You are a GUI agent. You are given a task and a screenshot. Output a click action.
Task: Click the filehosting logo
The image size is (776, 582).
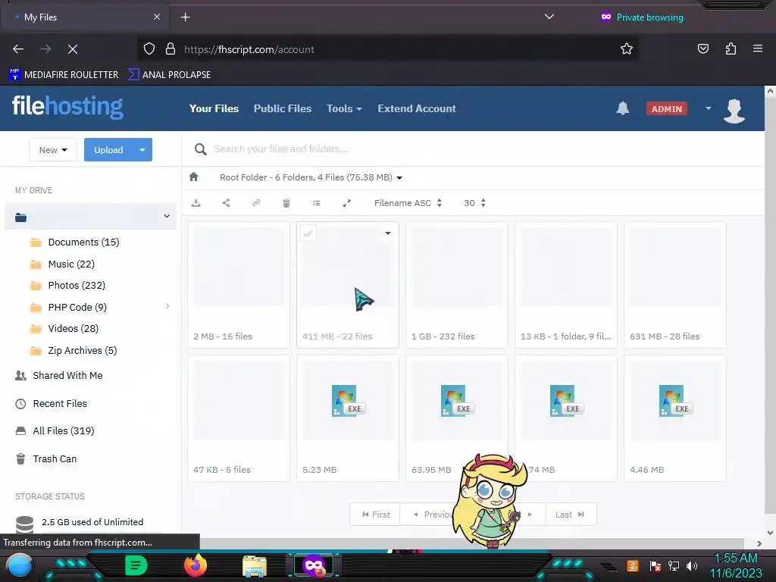click(67, 107)
